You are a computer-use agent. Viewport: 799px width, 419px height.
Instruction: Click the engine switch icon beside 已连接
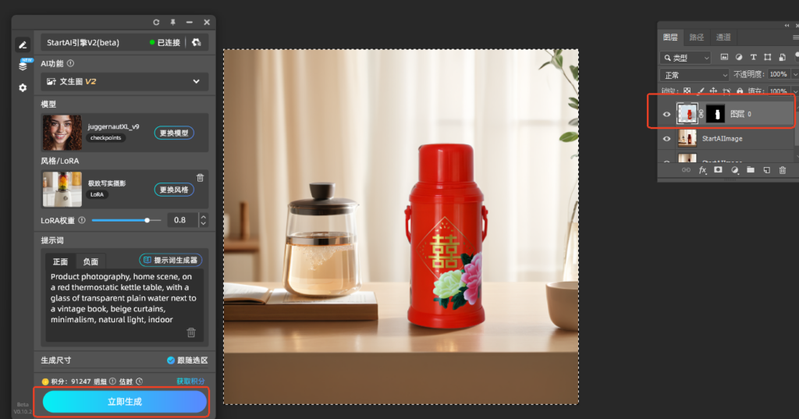[197, 42]
